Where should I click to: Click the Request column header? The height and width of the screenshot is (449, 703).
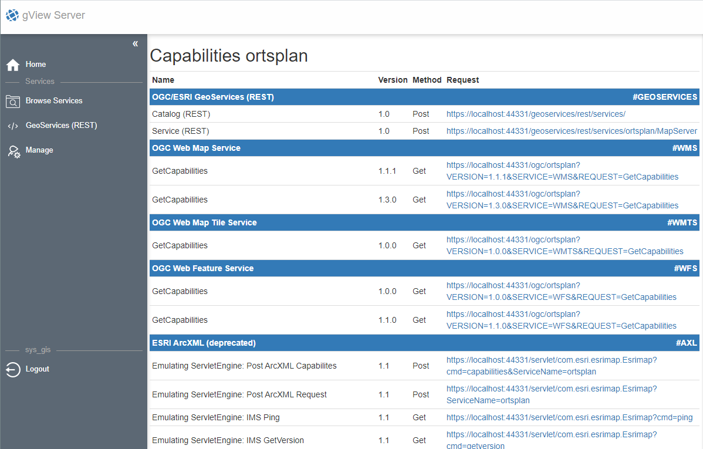[462, 80]
